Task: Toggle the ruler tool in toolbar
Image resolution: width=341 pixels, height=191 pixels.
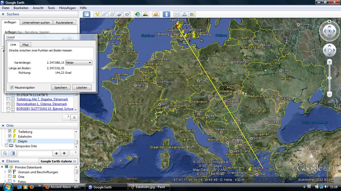Action: point(166,14)
